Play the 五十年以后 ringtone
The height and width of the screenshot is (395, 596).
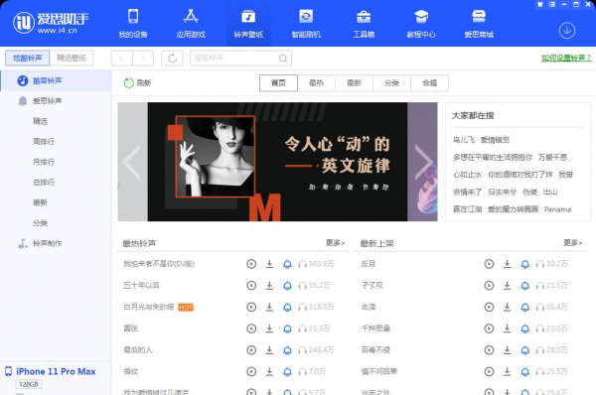point(251,285)
